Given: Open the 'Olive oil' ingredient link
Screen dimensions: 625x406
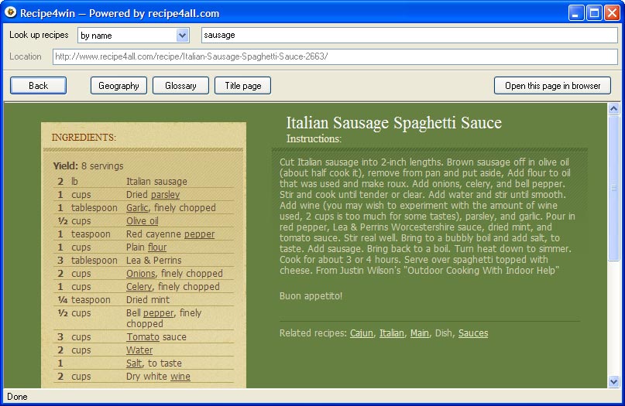Looking at the screenshot, I should point(143,221).
